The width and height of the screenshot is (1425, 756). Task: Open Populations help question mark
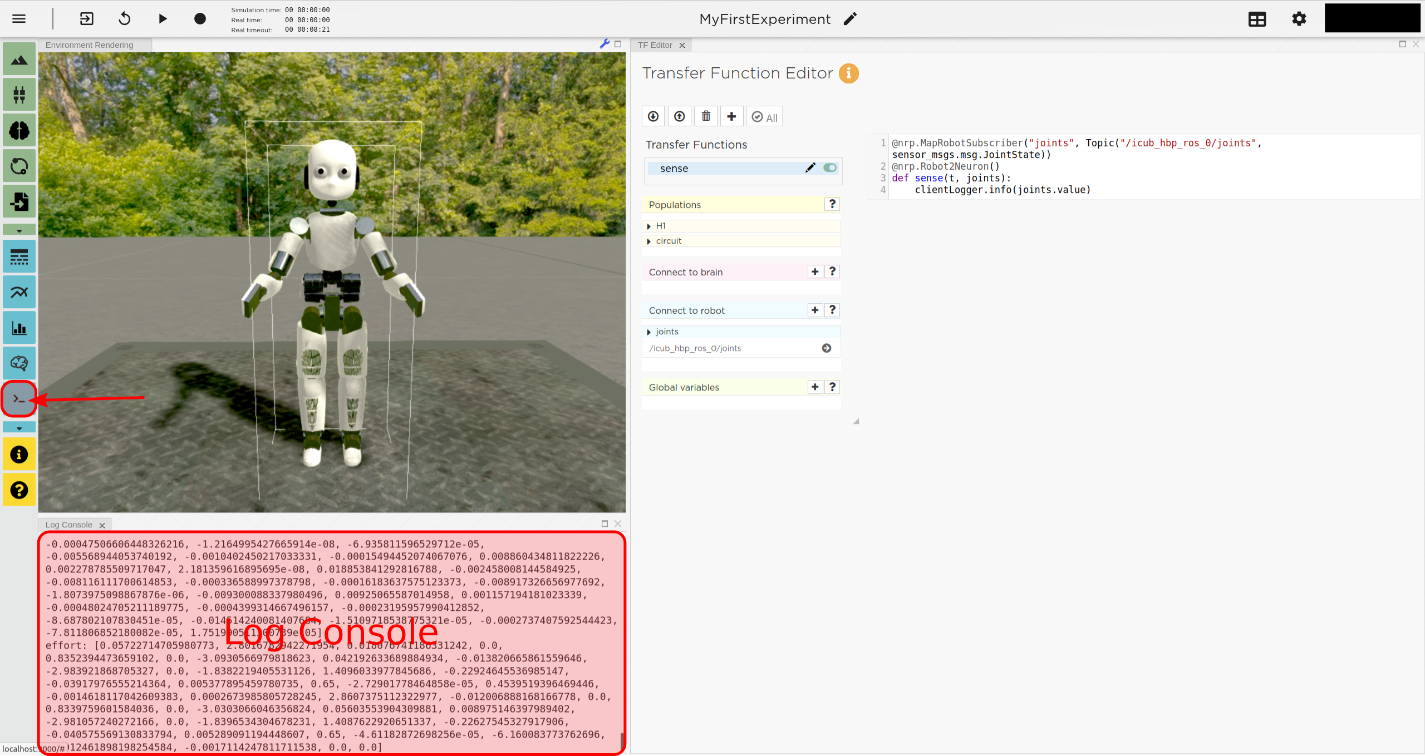(832, 204)
